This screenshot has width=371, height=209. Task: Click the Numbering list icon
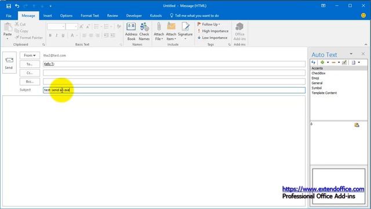[x=107, y=27]
